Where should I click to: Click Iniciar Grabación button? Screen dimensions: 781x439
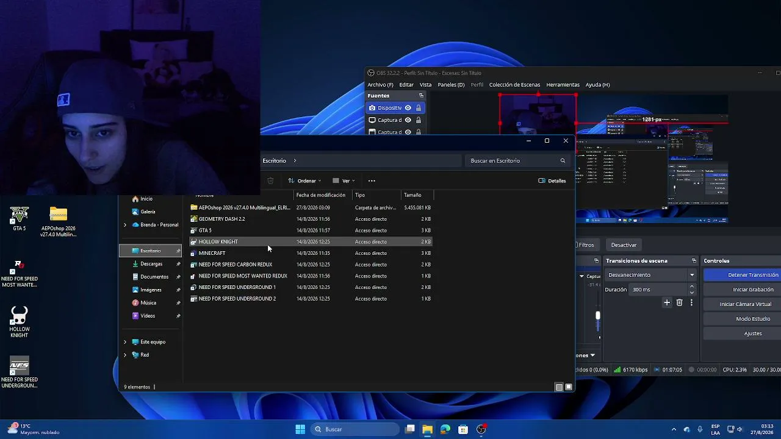coord(742,290)
